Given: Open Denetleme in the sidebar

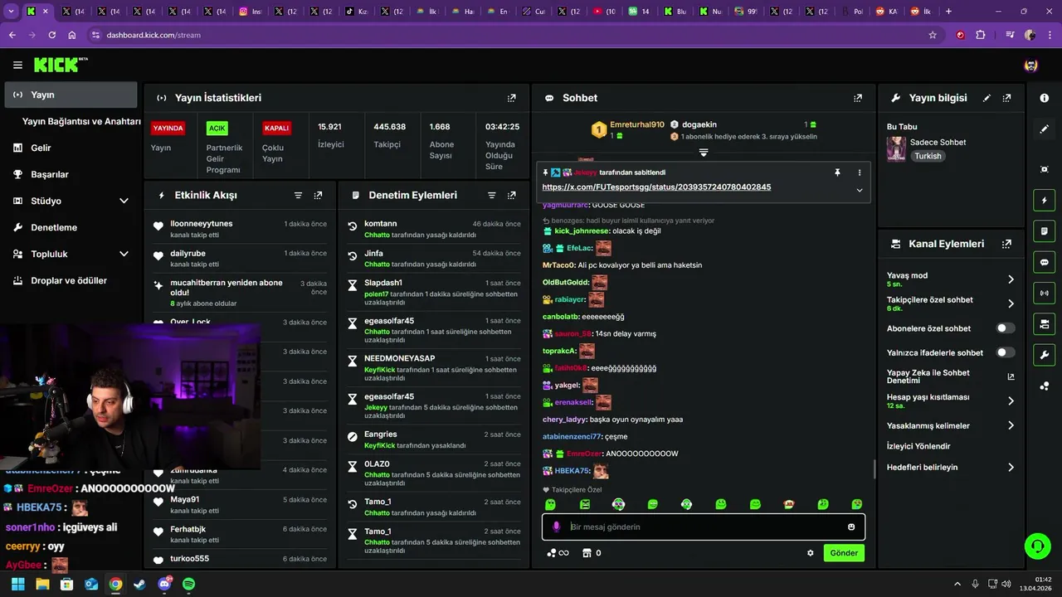Looking at the screenshot, I should (x=54, y=227).
